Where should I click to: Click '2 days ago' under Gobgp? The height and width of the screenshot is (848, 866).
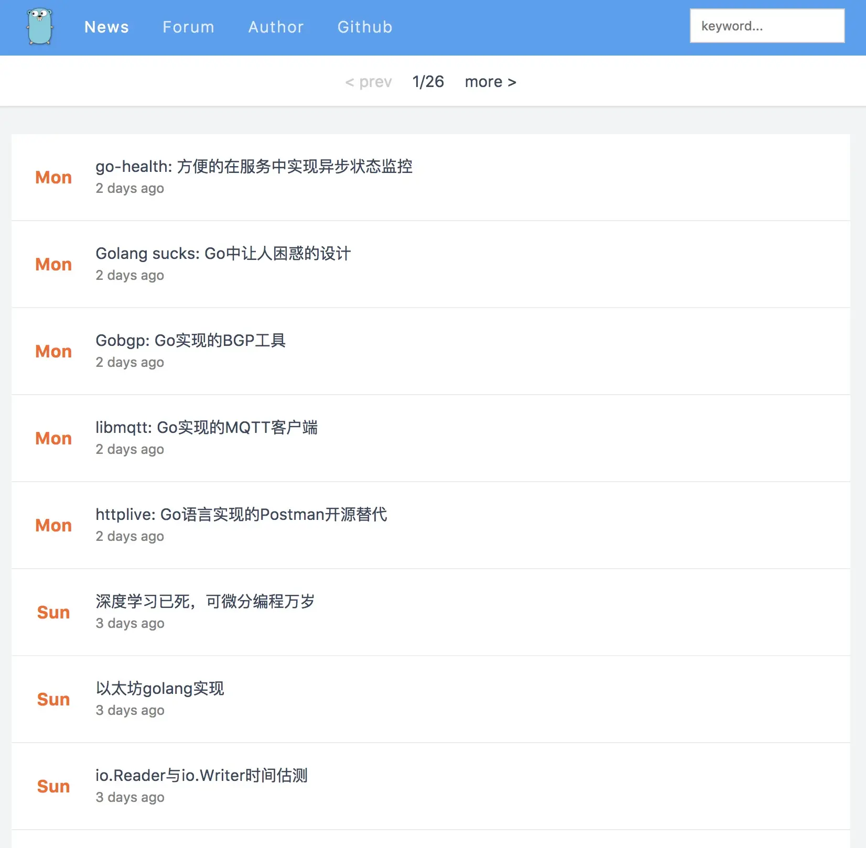(x=130, y=362)
